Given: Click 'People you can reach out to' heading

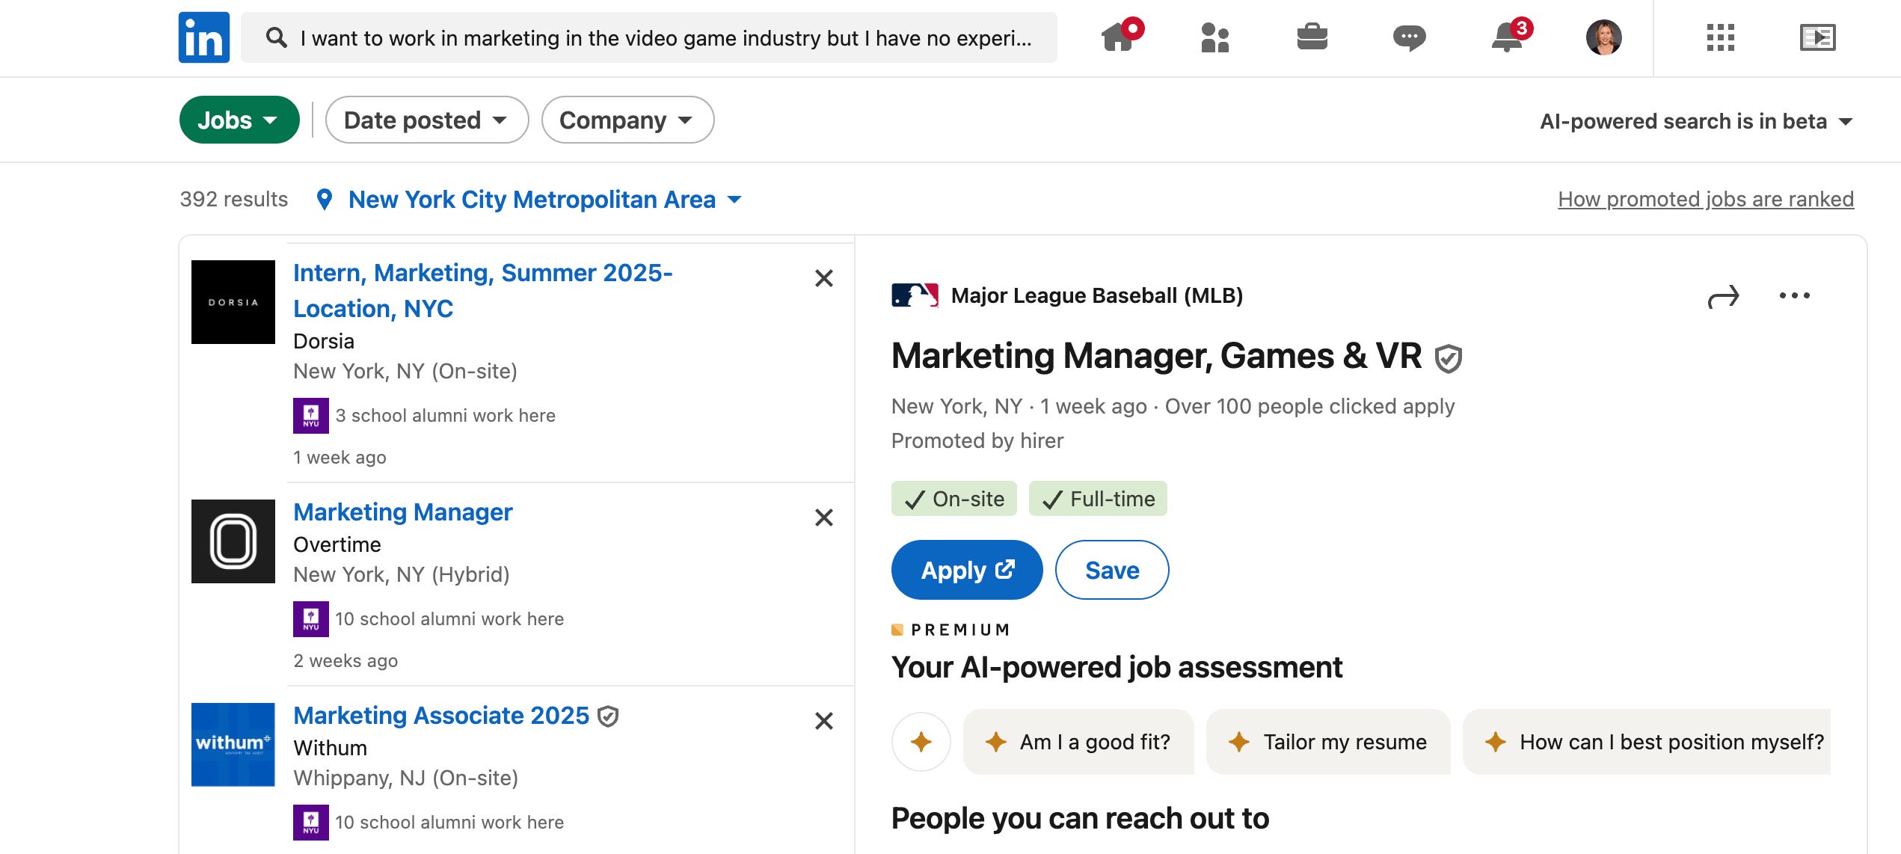Looking at the screenshot, I should 1081,819.
